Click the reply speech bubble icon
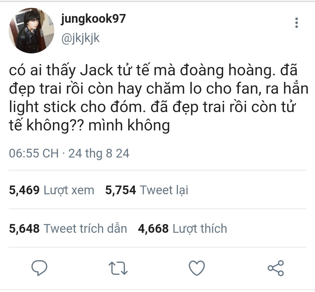The height and width of the screenshot is (292, 315). tap(39, 268)
